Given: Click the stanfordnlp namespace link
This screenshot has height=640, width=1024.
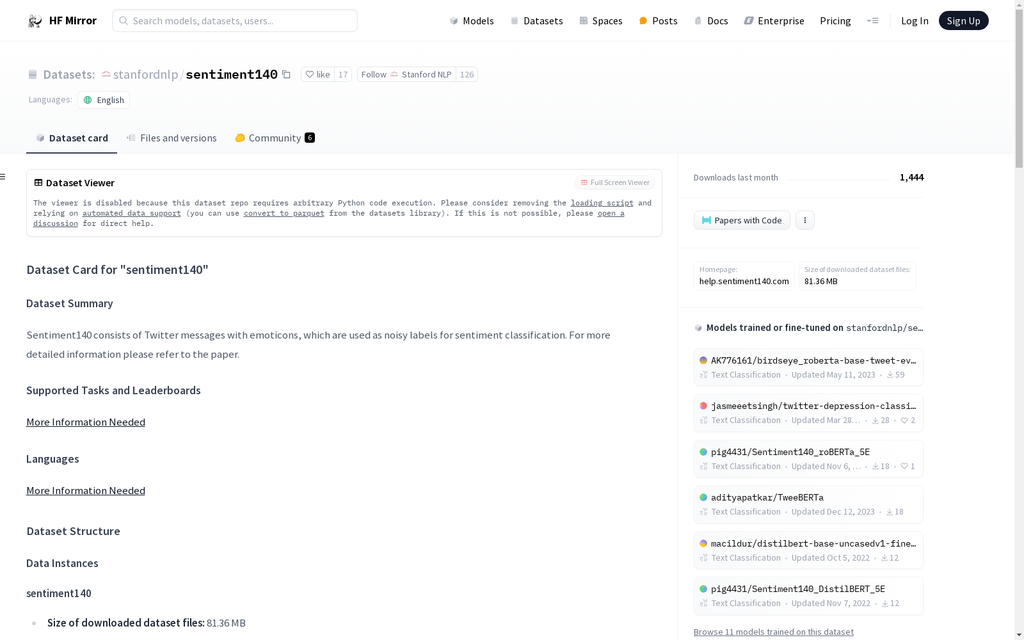Looking at the screenshot, I should click(145, 74).
